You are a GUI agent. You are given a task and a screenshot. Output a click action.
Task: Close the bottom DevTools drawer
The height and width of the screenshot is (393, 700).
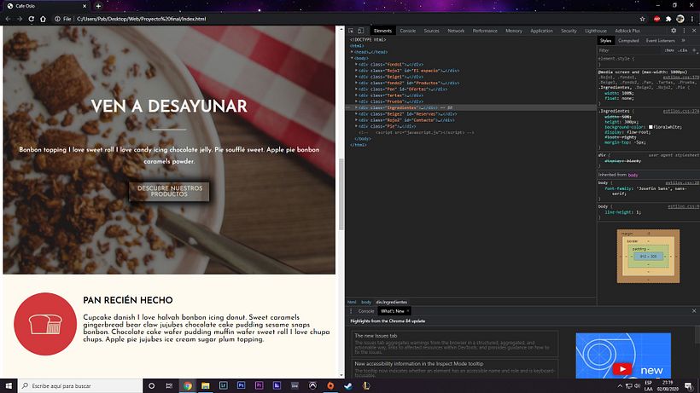click(694, 311)
